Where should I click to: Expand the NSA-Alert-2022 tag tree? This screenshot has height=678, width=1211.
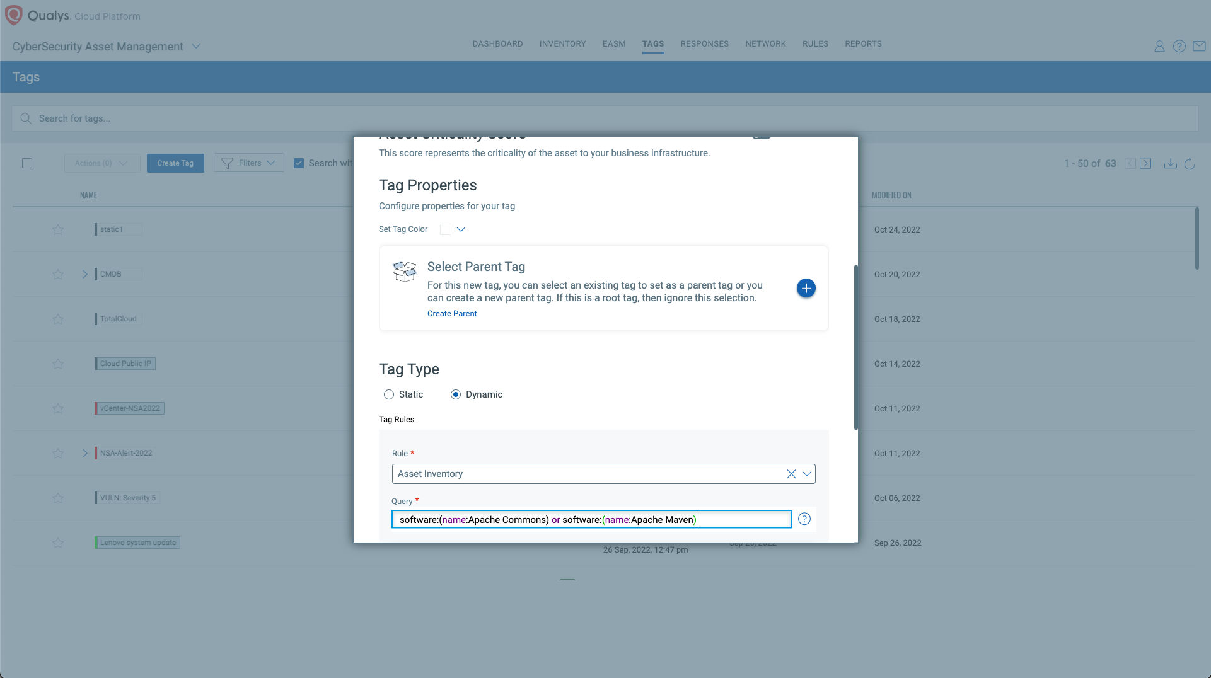pyautogui.click(x=84, y=454)
